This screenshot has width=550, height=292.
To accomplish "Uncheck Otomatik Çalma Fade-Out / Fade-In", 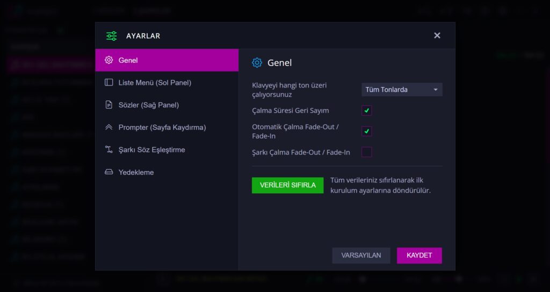I will click(x=366, y=131).
